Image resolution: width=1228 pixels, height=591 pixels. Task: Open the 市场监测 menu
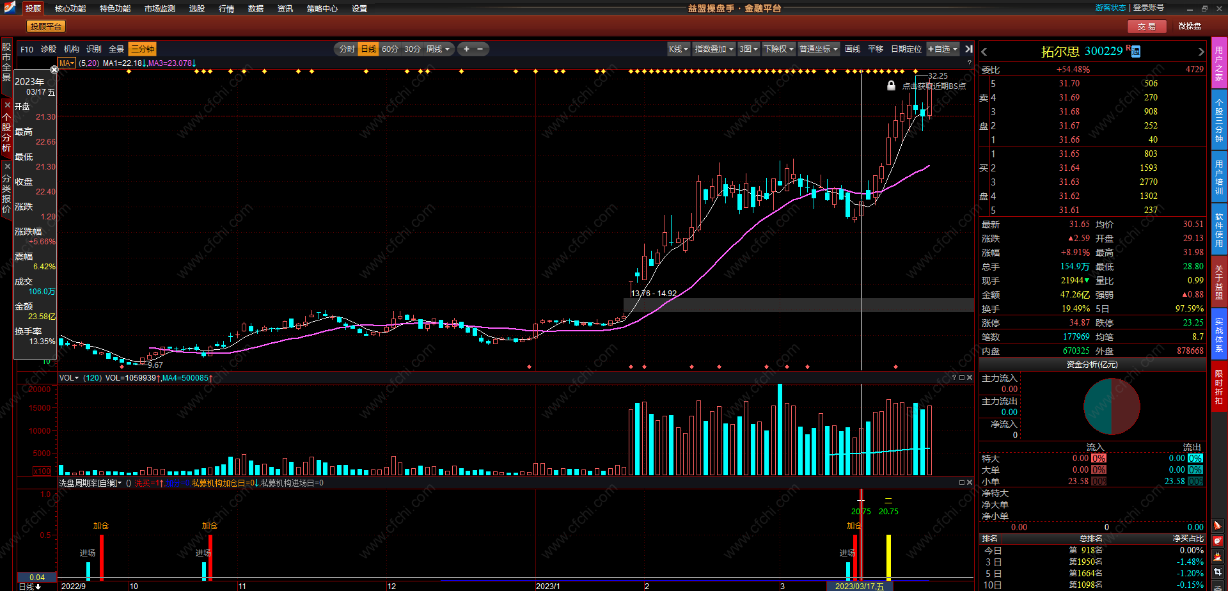pos(160,8)
